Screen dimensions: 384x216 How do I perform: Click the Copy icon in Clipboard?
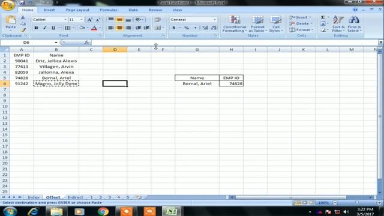[x=23, y=24]
